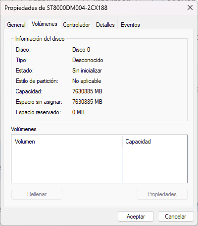Click the 'Espacio sin asignar:' label

[39, 102]
